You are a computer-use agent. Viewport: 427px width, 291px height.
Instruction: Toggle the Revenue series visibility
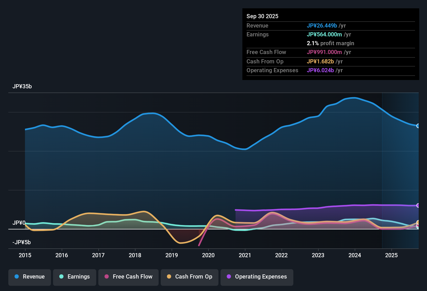click(29, 277)
